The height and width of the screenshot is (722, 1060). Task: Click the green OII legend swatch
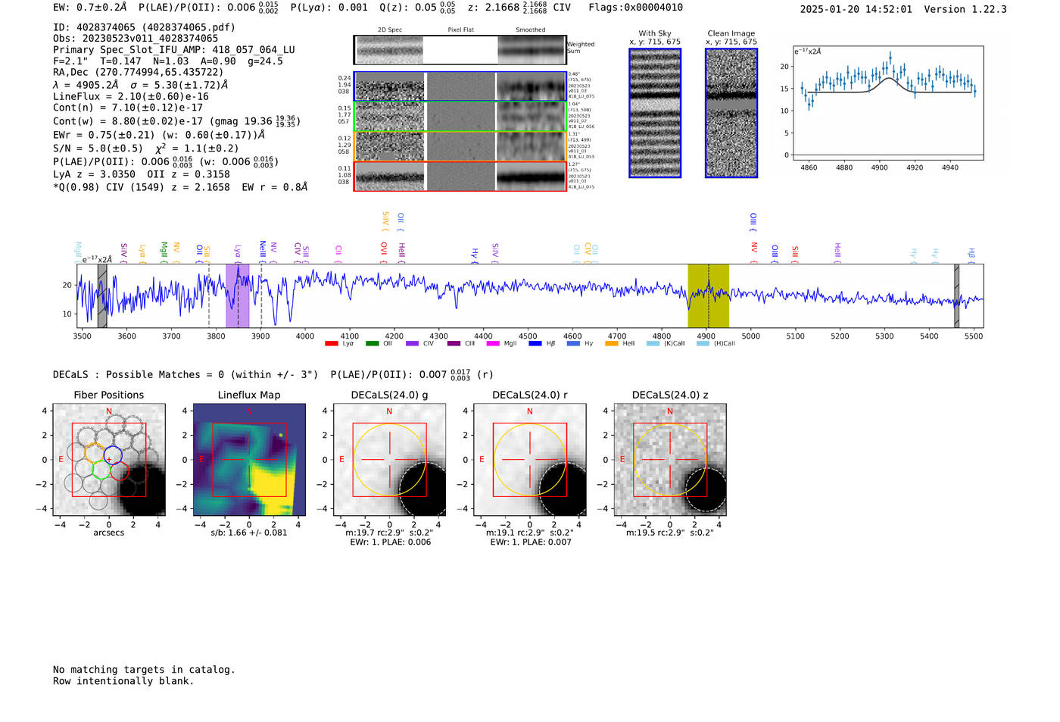(x=372, y=344)
